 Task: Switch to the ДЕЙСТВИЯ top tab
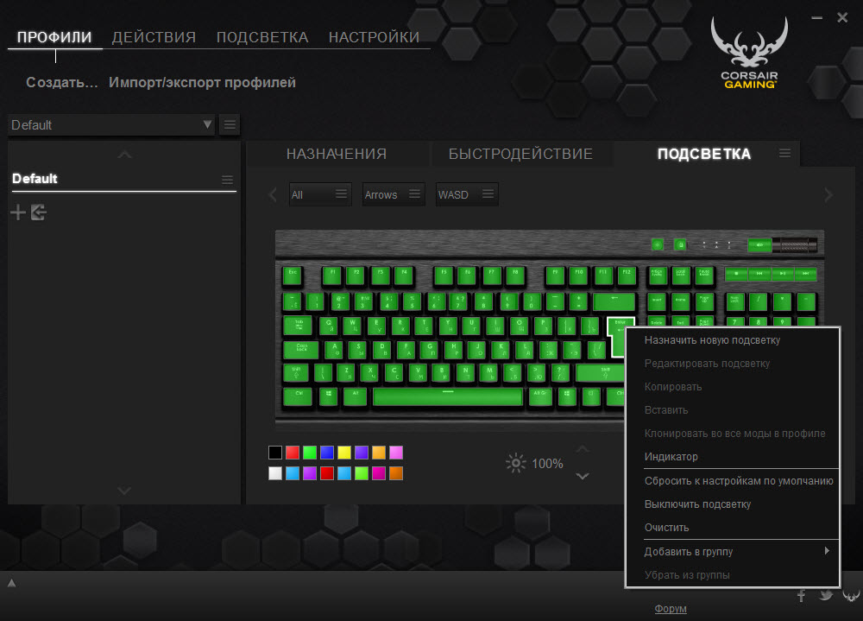coord(154,37)
